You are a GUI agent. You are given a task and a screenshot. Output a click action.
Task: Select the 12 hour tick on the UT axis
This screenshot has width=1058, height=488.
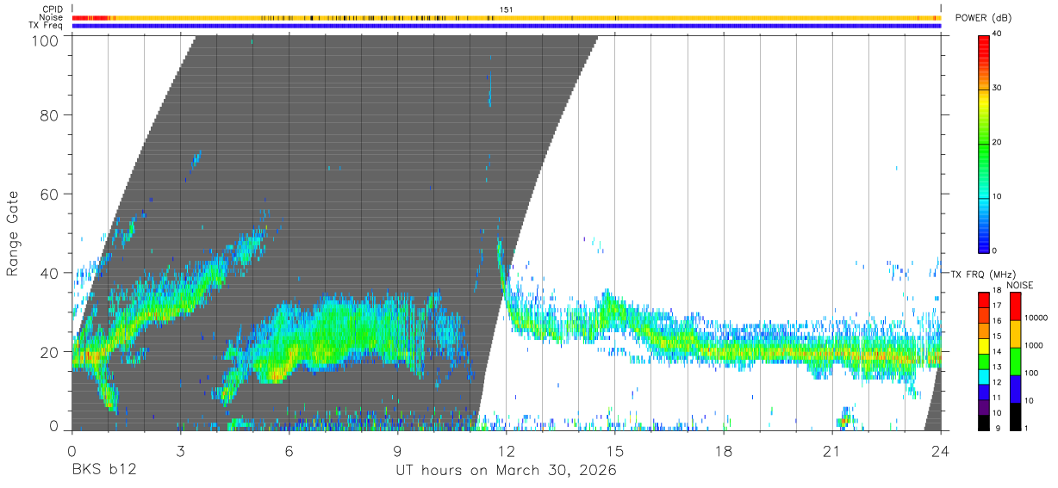[506, 451]
